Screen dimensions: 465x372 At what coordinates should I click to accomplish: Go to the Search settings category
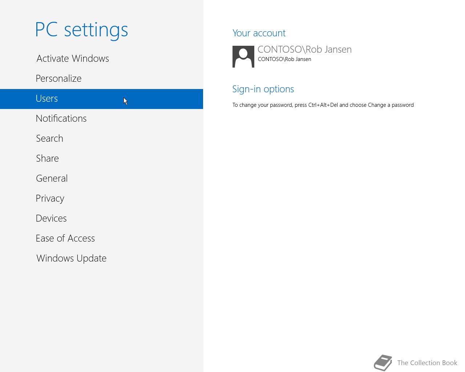click(x=101, y=139)
